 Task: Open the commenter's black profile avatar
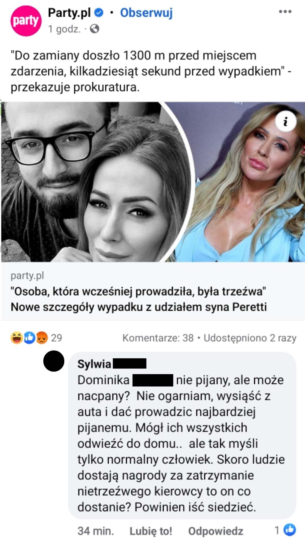(x=54, y=361)
